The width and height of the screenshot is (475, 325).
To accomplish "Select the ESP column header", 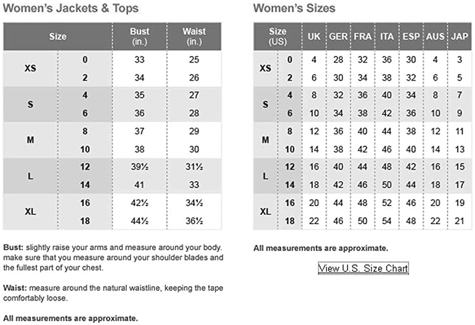I will coord(411,36).
